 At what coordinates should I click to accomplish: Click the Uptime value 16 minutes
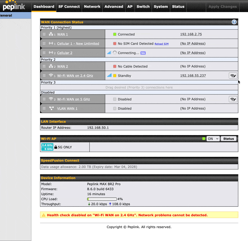pos(96,194)
